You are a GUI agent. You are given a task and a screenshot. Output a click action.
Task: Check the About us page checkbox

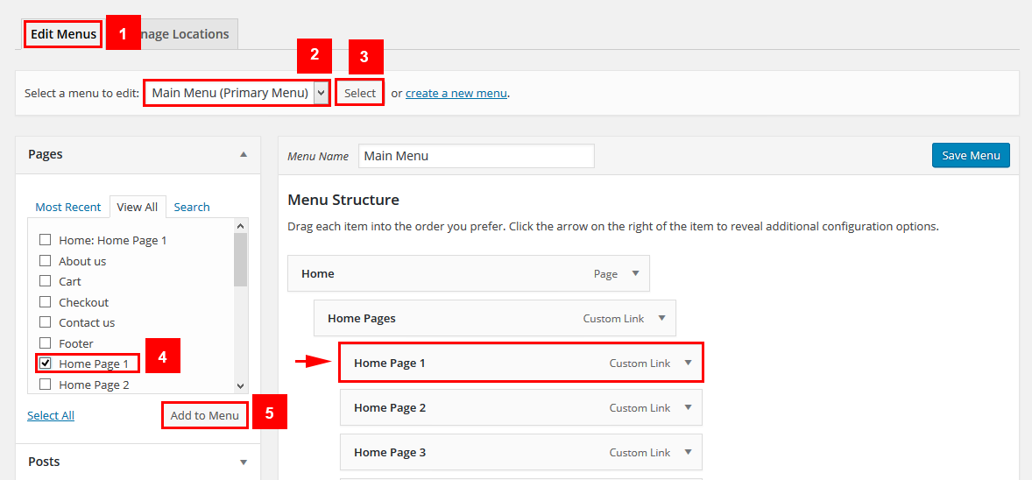(x=45, y=261)
